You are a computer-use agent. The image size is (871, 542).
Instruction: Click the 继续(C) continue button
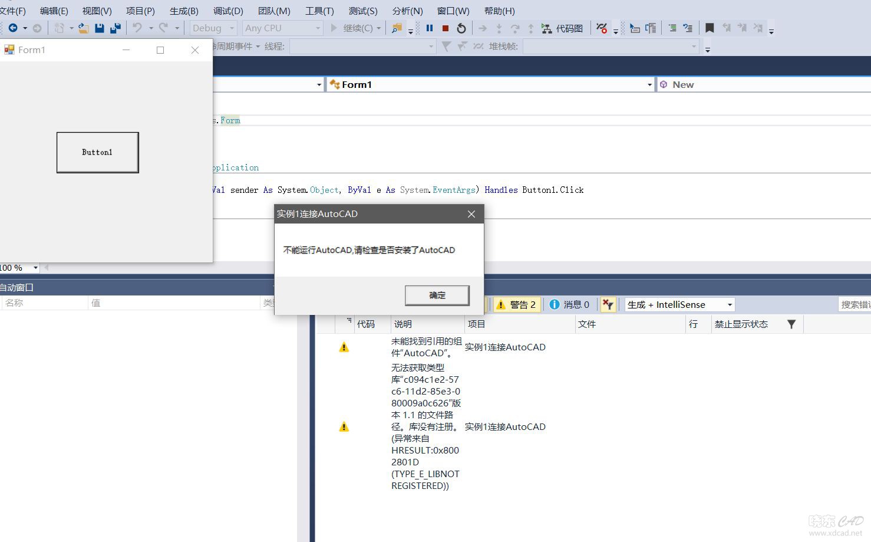(x=351, y=28)
